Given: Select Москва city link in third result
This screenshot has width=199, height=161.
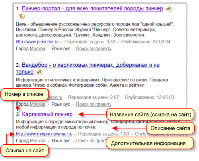Looking at the screenshot, I should point(38,141).
